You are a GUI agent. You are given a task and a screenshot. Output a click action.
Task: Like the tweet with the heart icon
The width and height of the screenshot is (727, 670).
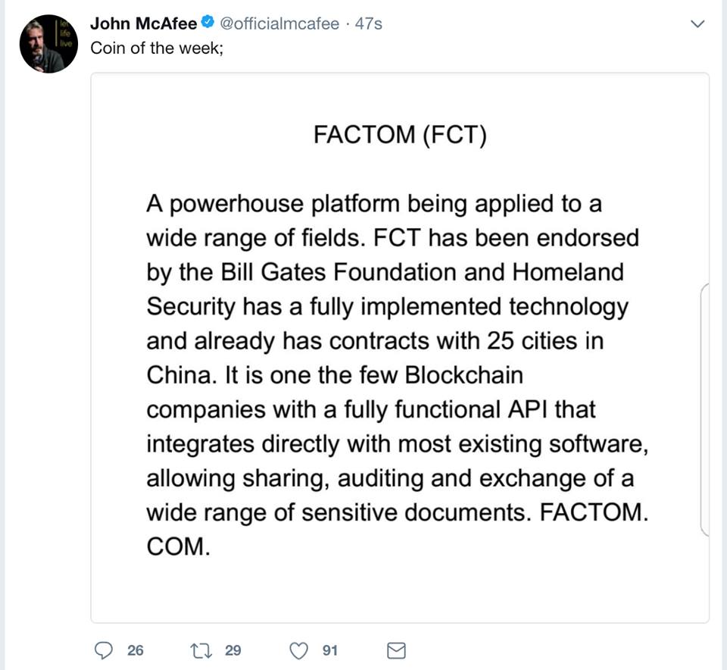click(x=300, y=651)
